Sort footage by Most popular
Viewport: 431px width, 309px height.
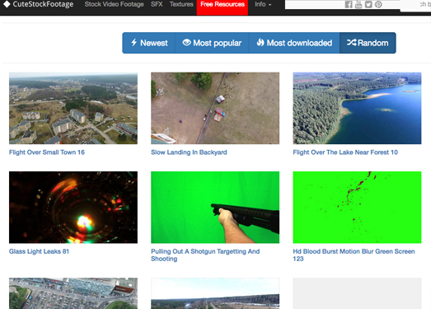[x=212, y=43]
